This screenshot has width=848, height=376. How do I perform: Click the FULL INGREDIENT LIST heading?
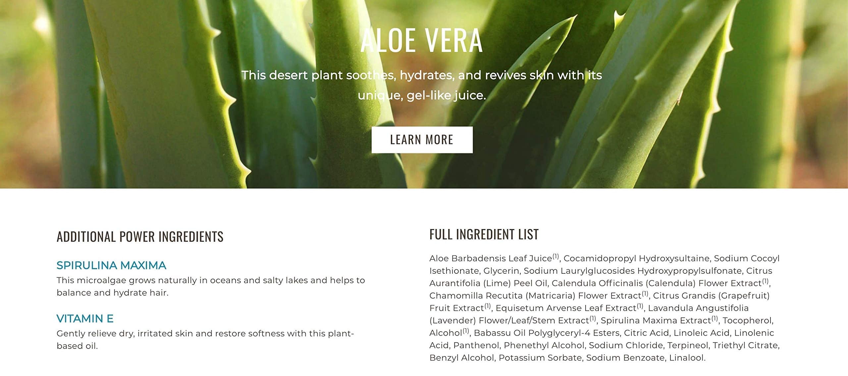484,235
